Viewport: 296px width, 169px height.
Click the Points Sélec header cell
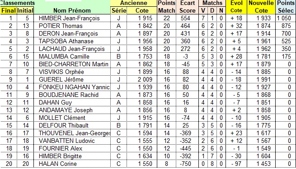click(286, 7)
